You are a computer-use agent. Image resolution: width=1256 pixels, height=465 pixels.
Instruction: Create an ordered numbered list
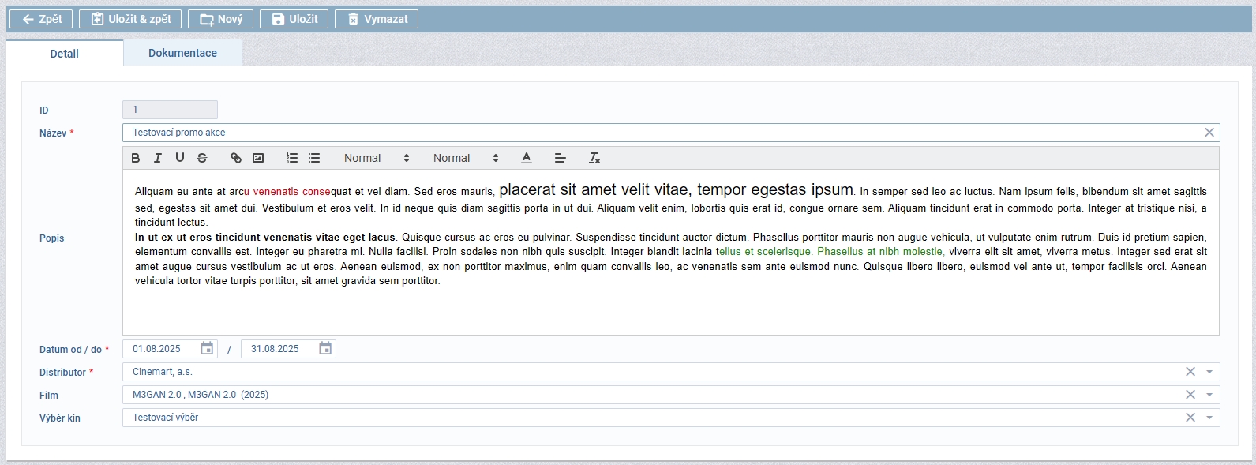coord(292,158)
